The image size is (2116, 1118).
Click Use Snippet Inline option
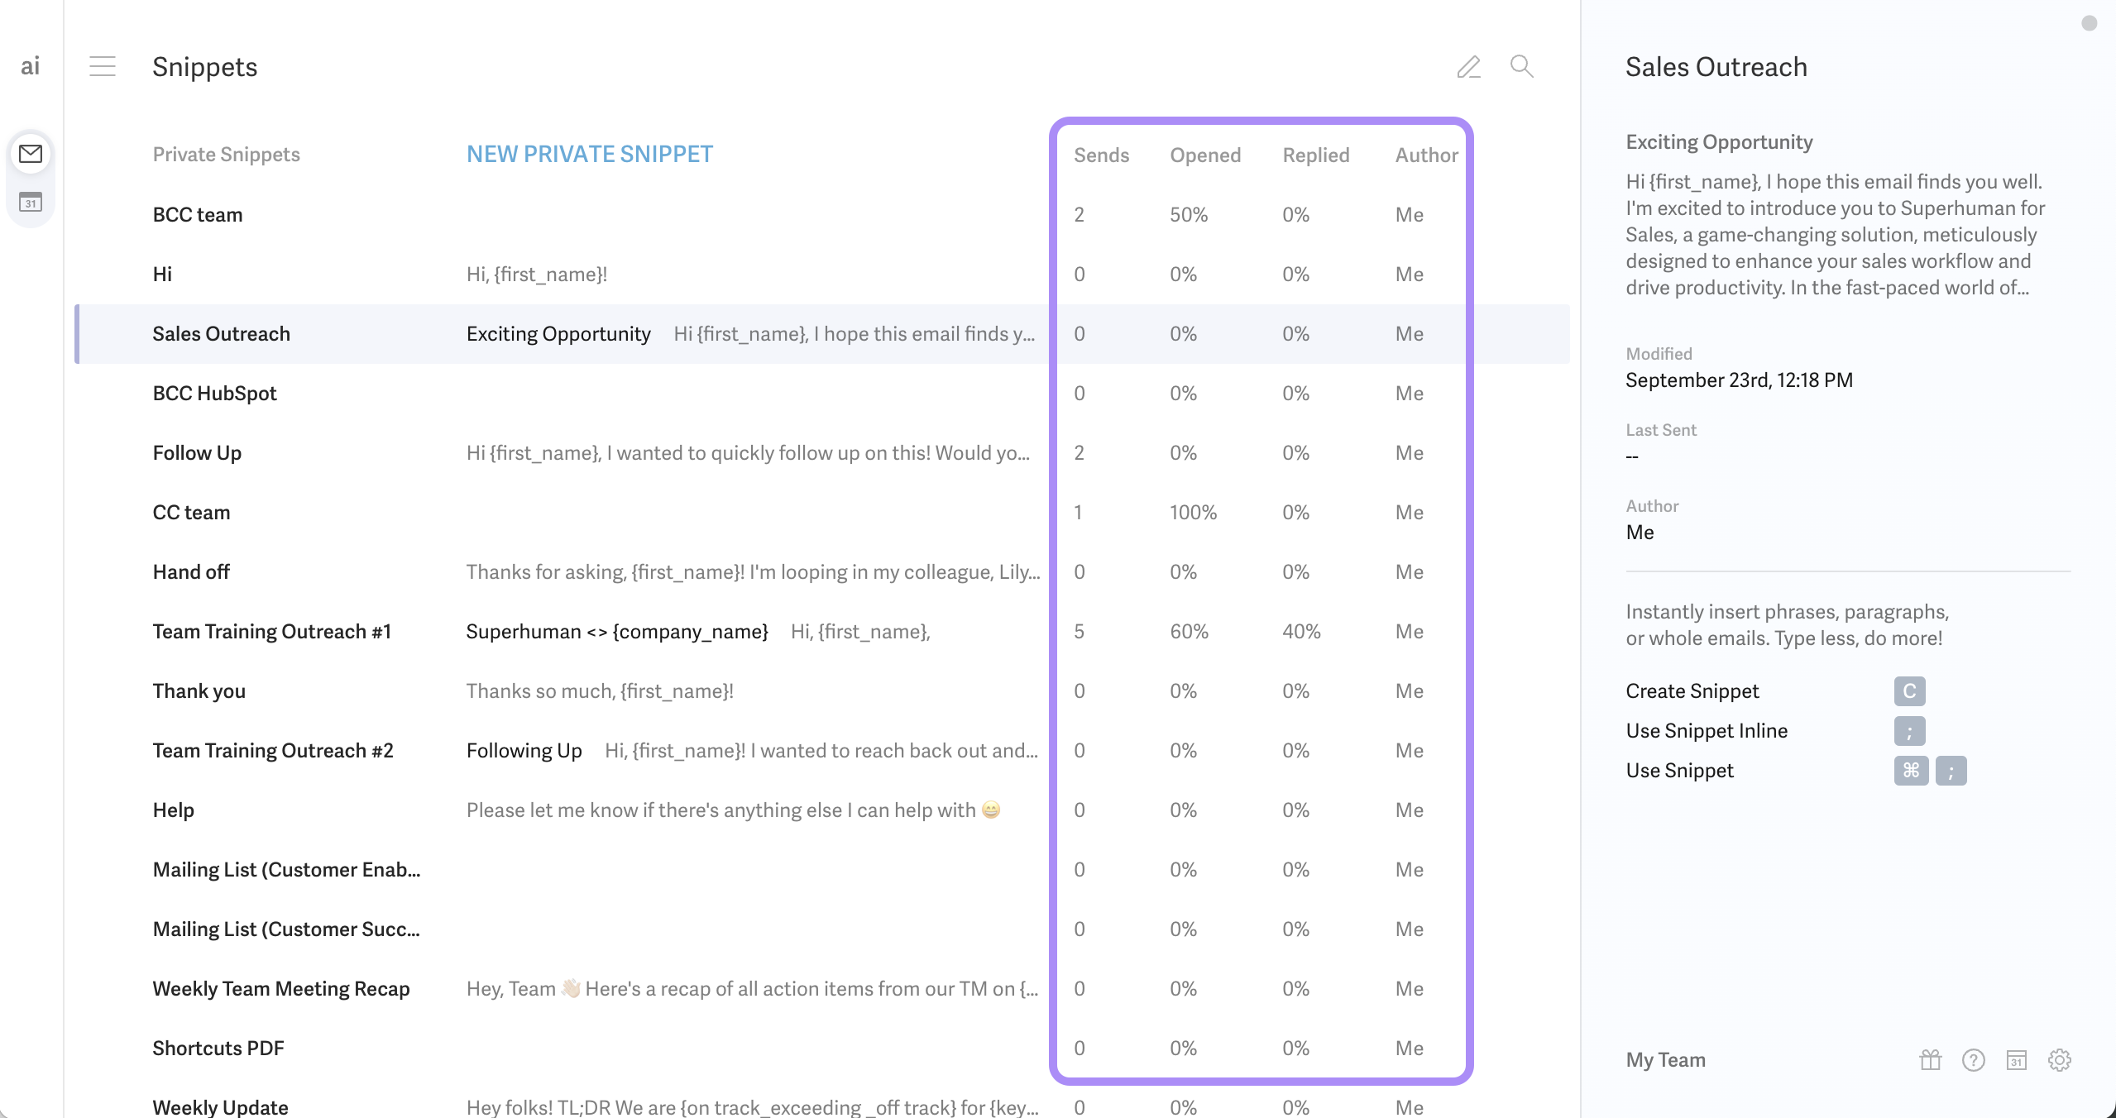point(1707,731)
